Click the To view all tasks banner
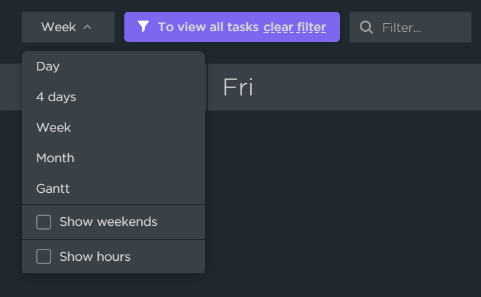 (208, 27)
